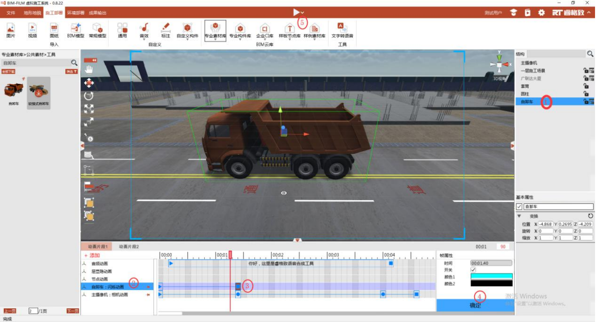The width and height of the screenshot is (596, 322).
Task: Import a video with the 视频 icon
Action: click(x=32, y=31)
